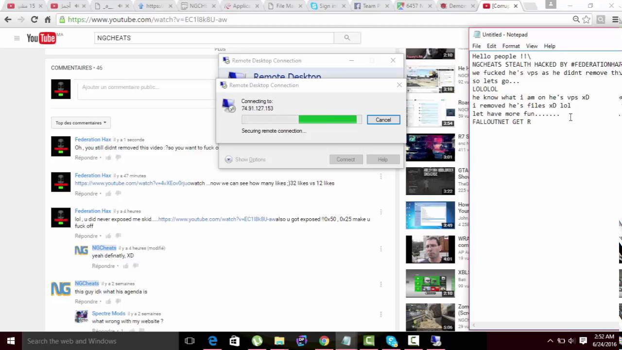Viewport: 622px width, 350px height.
Task: Open the 4vXEov0rjuo YouTube link in the comment
Action: pyautogui.click(x=132, y=183)
